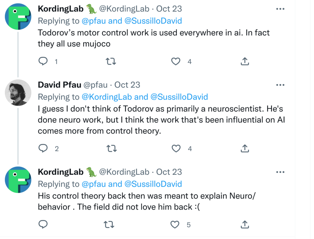314x239 pixels.
Task: Share the last KordingLab tweet
Action: pyautogui.click(x=245, y=224)
